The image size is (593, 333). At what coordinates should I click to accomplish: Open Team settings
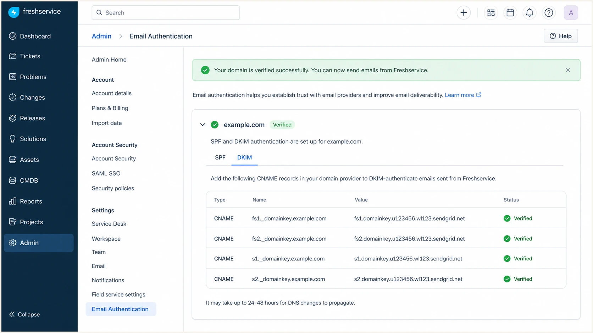(x=99, y=252)
